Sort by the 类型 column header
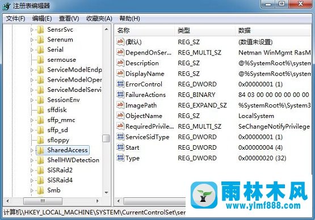Screen dimensions: 315x220 [x=205, y=31]
